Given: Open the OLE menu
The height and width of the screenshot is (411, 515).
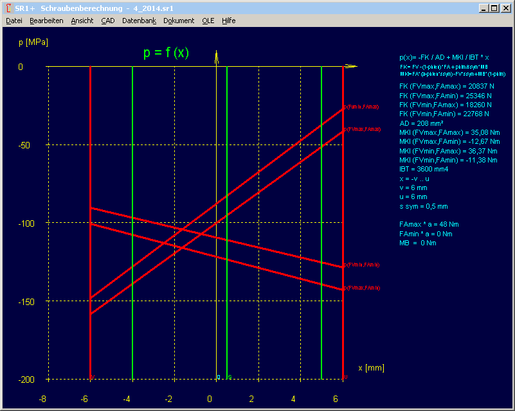Looking at the screenshot, I should tap(208, 21).
